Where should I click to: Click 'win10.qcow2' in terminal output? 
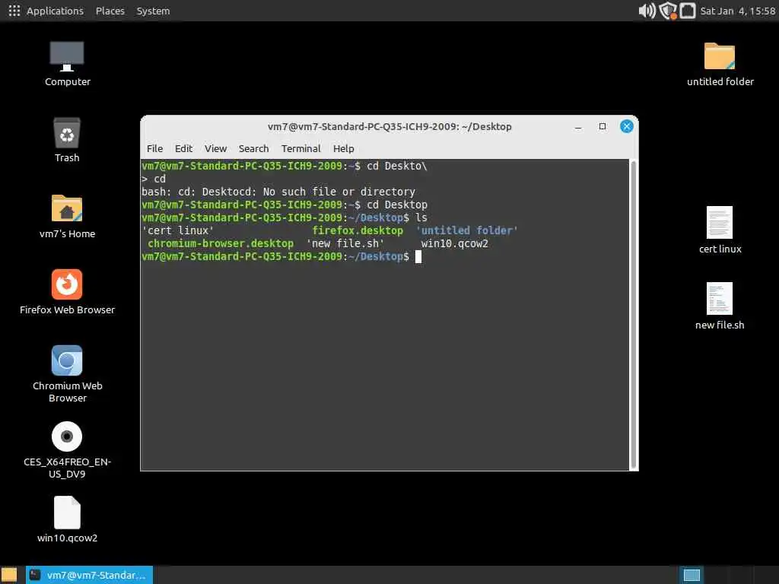click(455, 243)
